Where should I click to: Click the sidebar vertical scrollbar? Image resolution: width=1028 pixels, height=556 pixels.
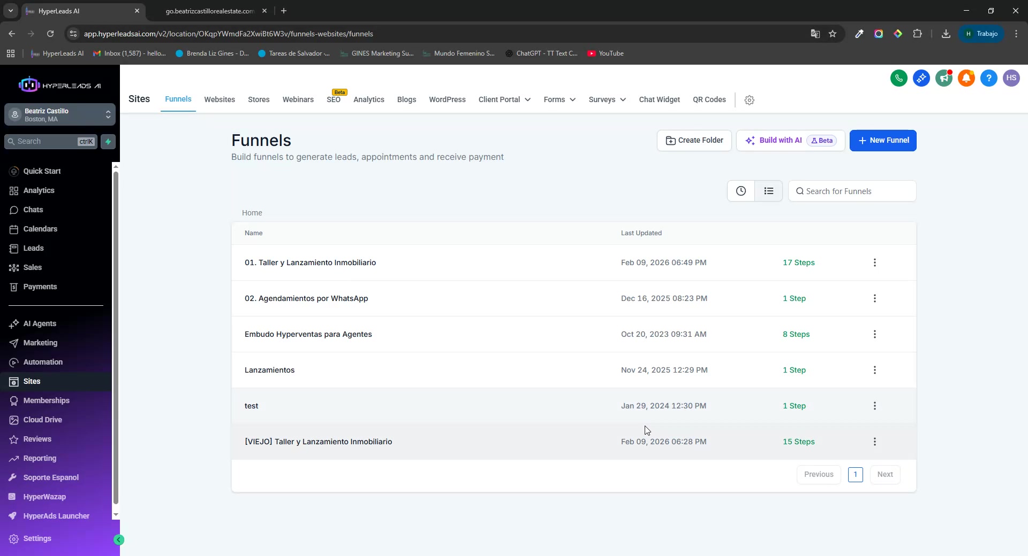tap(116, 338)
